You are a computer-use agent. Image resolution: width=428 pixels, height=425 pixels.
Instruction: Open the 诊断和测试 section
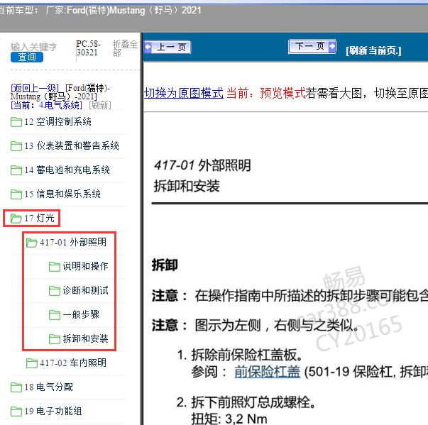coord(85,291)
